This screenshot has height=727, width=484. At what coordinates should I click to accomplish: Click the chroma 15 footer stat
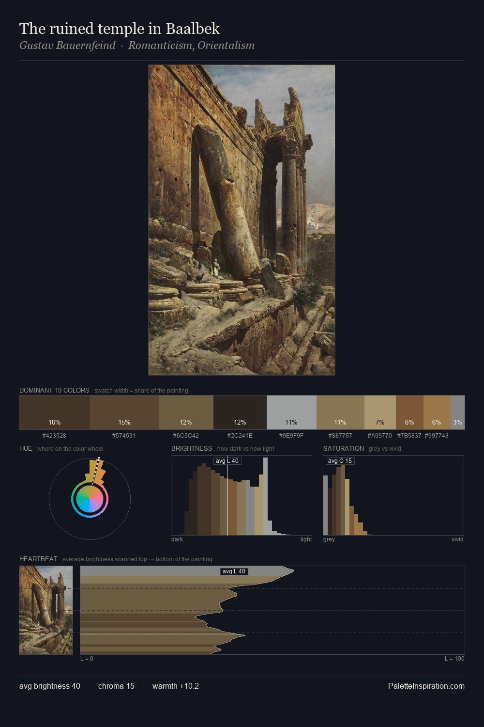click(116, 686)
